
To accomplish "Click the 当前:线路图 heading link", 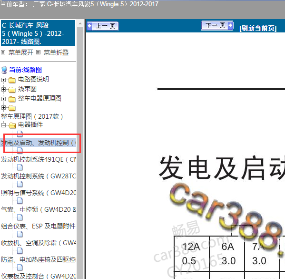I will pyautogui.click(x=25, y=70).
